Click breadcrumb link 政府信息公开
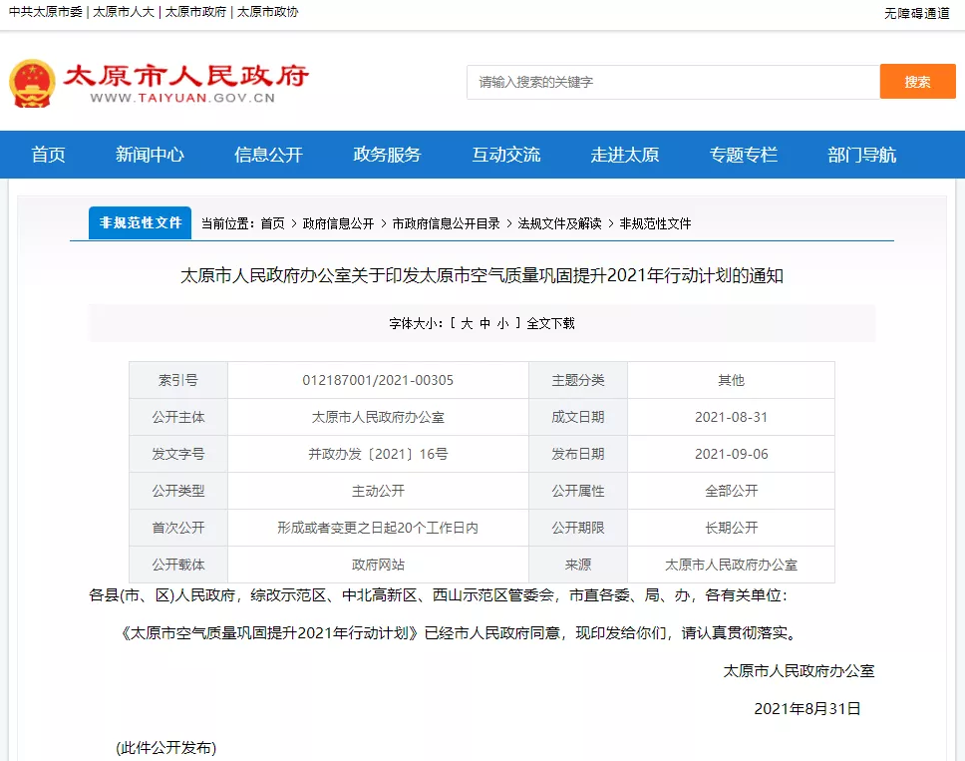Screen dimensions: 965x761 click(x=339, y=223)
